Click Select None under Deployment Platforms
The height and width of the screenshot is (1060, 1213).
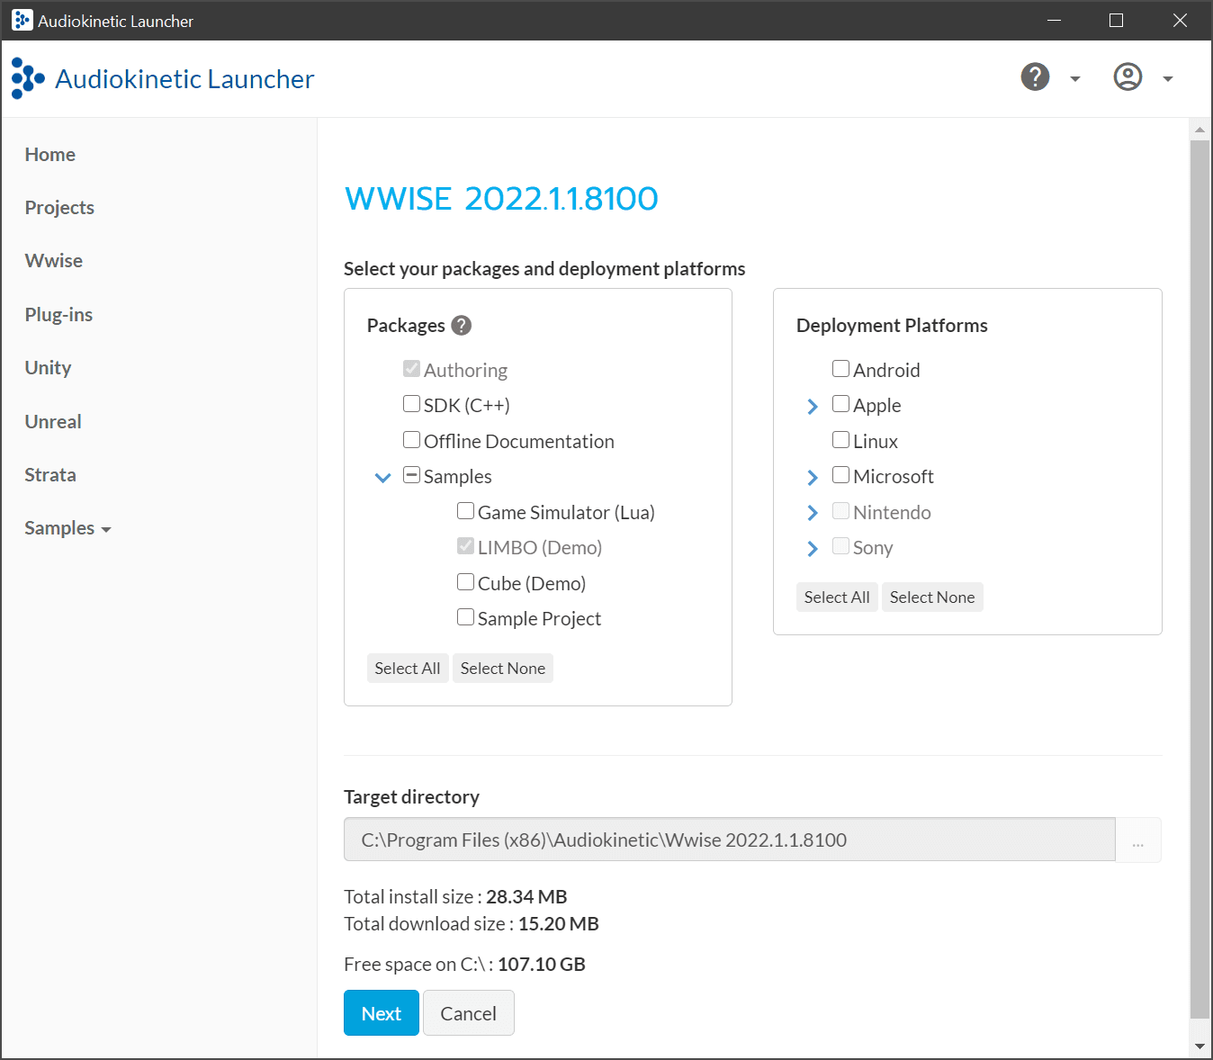point(931,597)
